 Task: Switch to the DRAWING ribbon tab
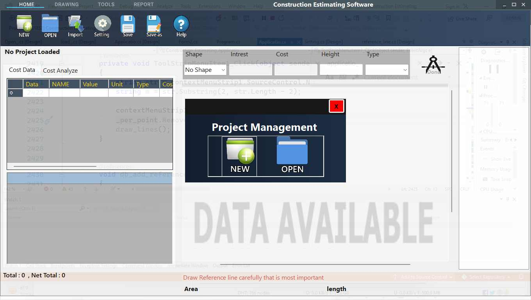coord(66,5)
